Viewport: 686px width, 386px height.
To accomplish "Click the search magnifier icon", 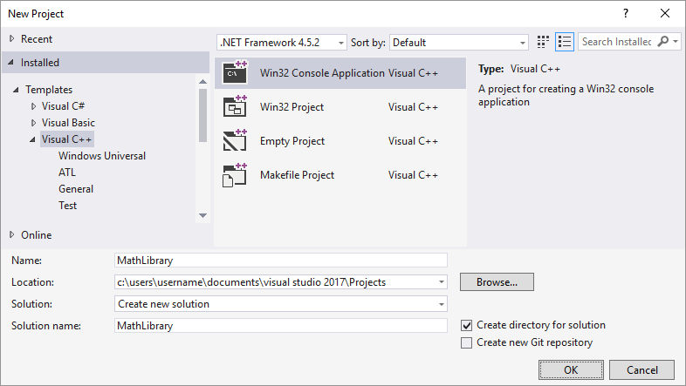I will 664,42.
